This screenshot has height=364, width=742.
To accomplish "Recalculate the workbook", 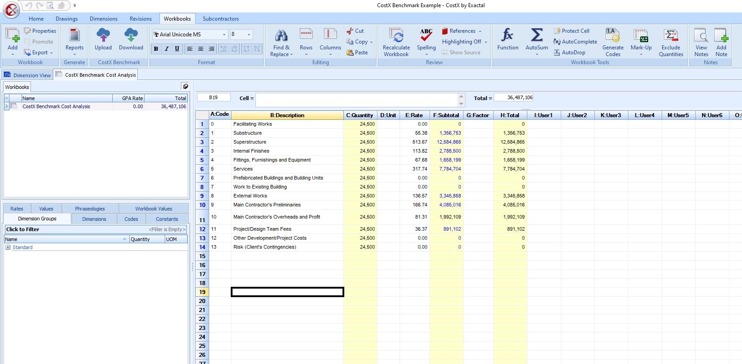I will (396, 42).
